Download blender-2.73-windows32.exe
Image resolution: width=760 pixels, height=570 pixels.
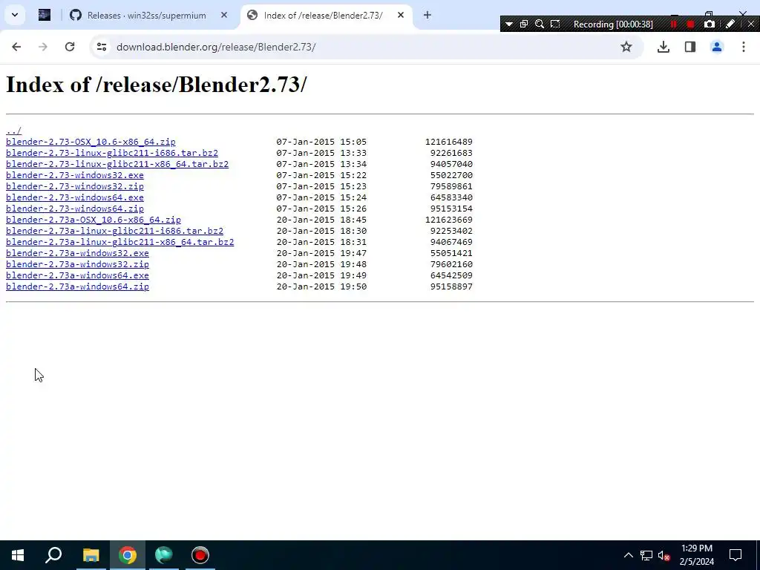pyautogui.click(x=75, y=175)
